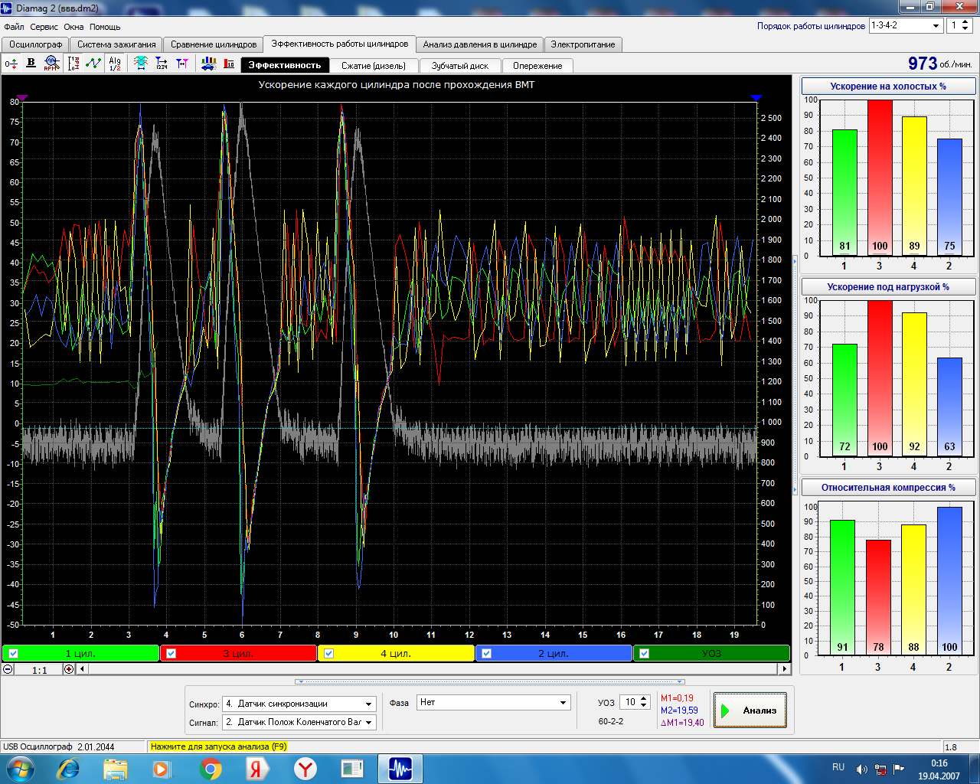Switch to Анализ давления в цилиндре tab

pyautogui.click(x=480, y=44)
